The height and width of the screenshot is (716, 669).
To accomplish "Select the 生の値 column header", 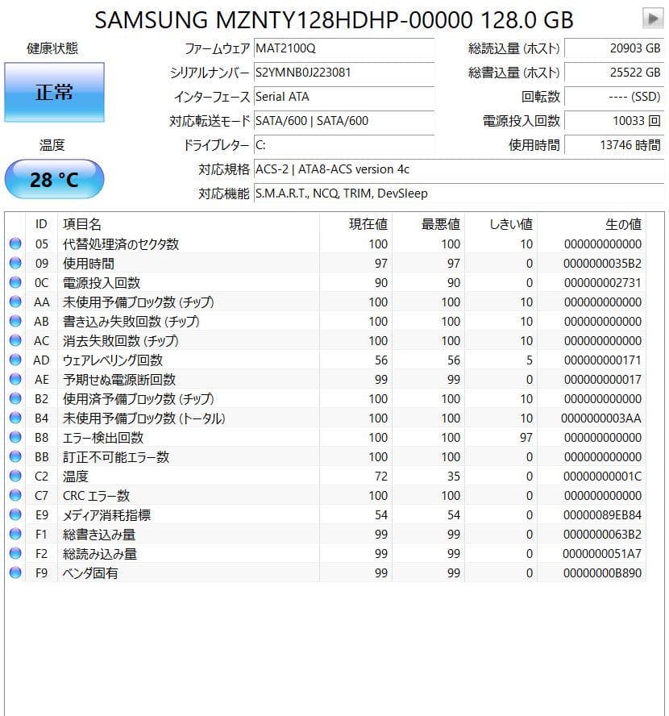I will point(625,224).
